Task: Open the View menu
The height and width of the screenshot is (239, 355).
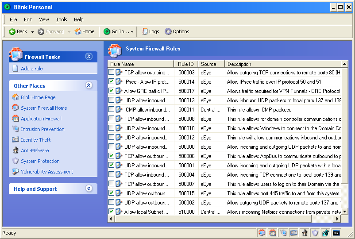Action: pos(44,19)
